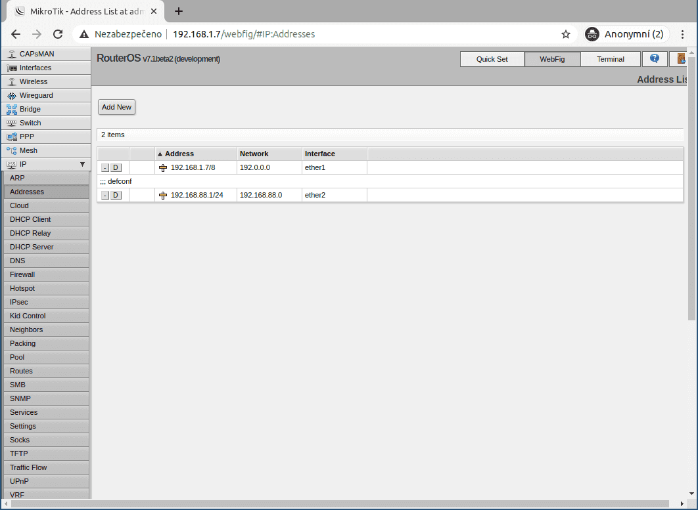This screenshot has height=510, width=698.
Task: Click the ether2 interface cell
Action: [x=335, y=195]
